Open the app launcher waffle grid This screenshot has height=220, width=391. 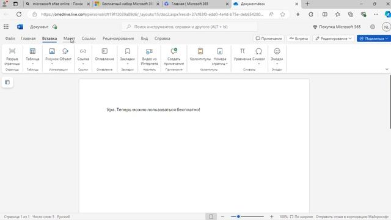click(x=6, y=27)
